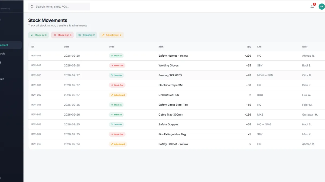
Task: Filter by Stock Out: 3 chip
Action: 62,35
